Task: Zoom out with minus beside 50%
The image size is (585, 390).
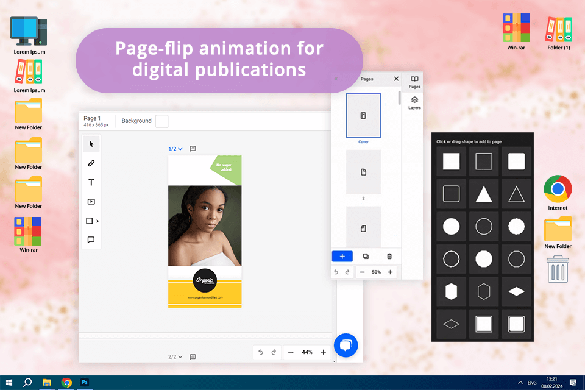Action: [x=362, y=272]
